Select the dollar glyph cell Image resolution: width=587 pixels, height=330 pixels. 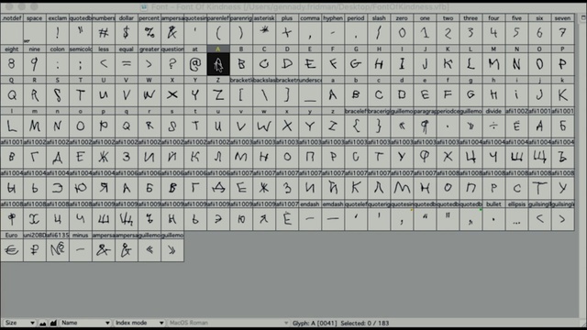127,30
